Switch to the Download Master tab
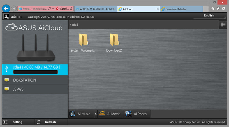The width and height of the screenshot is (229, 127). [x=181, y=9]
